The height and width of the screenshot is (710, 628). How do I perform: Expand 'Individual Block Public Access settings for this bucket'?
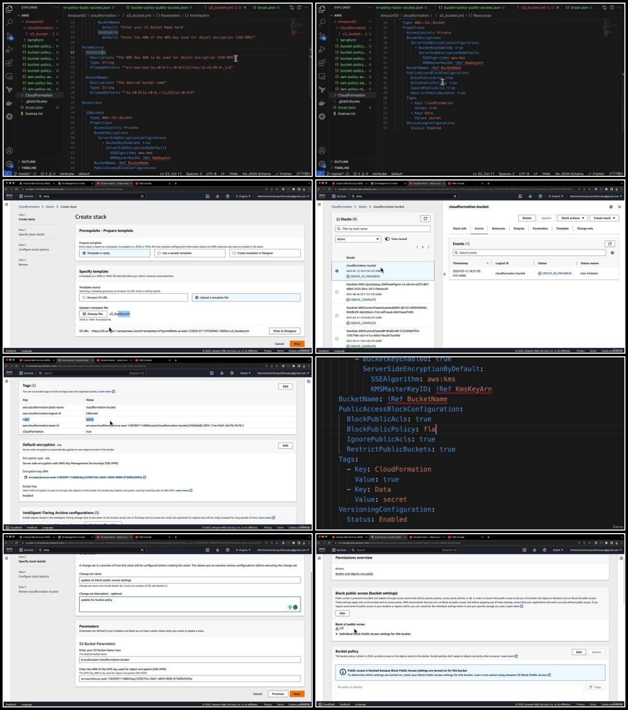tap(373, 634)
